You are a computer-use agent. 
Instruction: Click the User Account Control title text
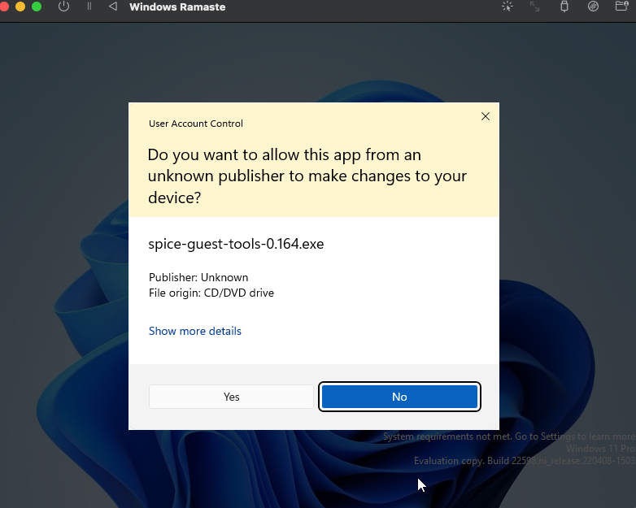pos(196,124)
